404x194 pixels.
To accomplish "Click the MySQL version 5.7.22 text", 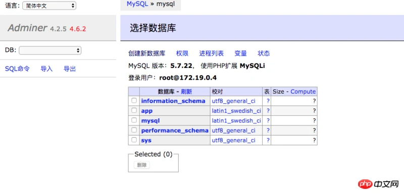I will [x=181, y=66].
